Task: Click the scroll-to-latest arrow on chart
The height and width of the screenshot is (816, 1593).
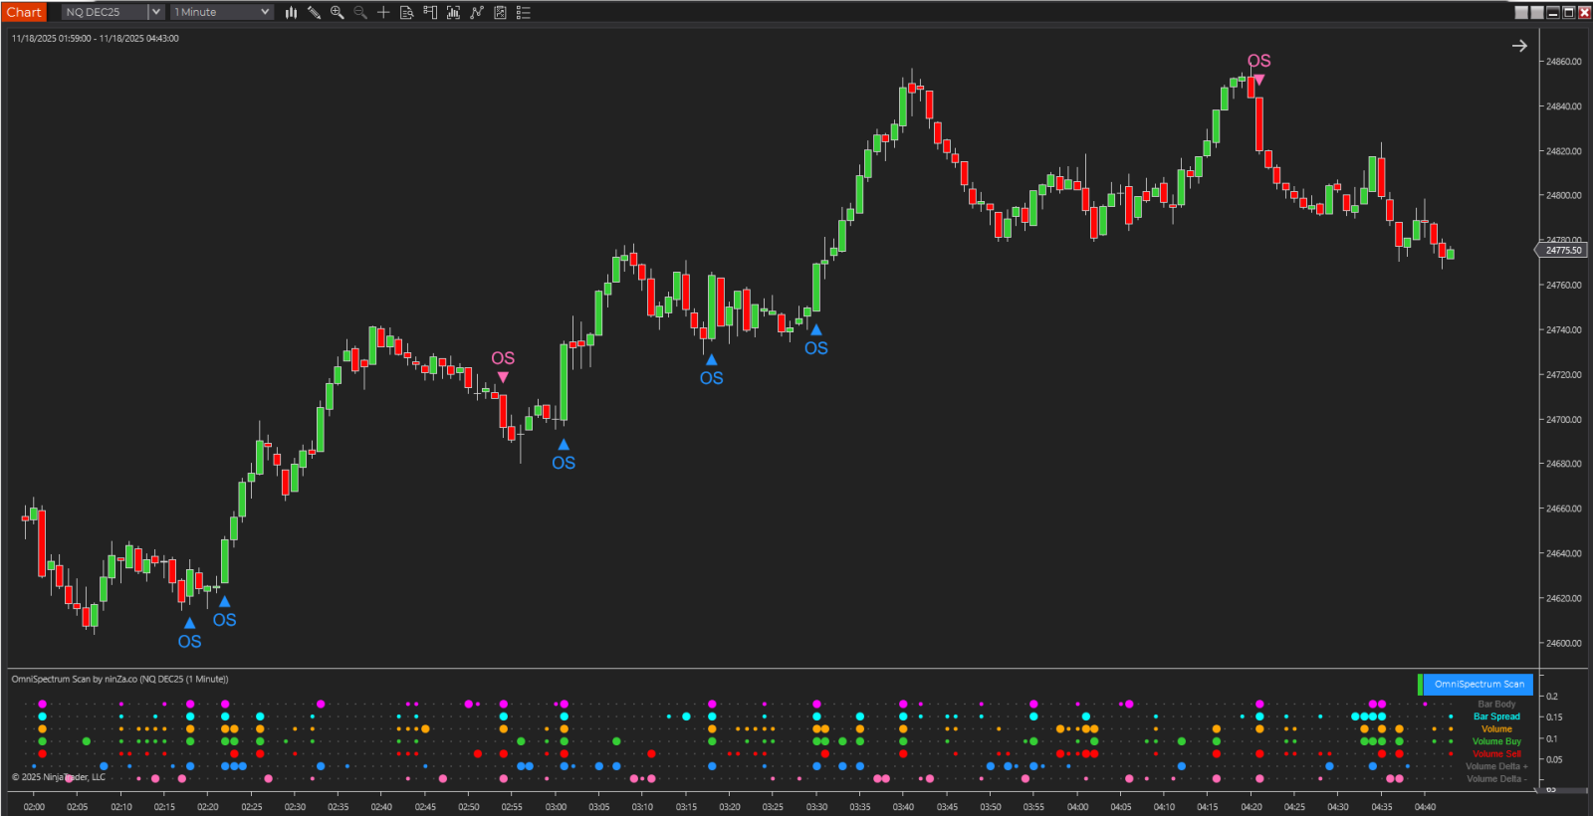Action: pos(1519,46)
